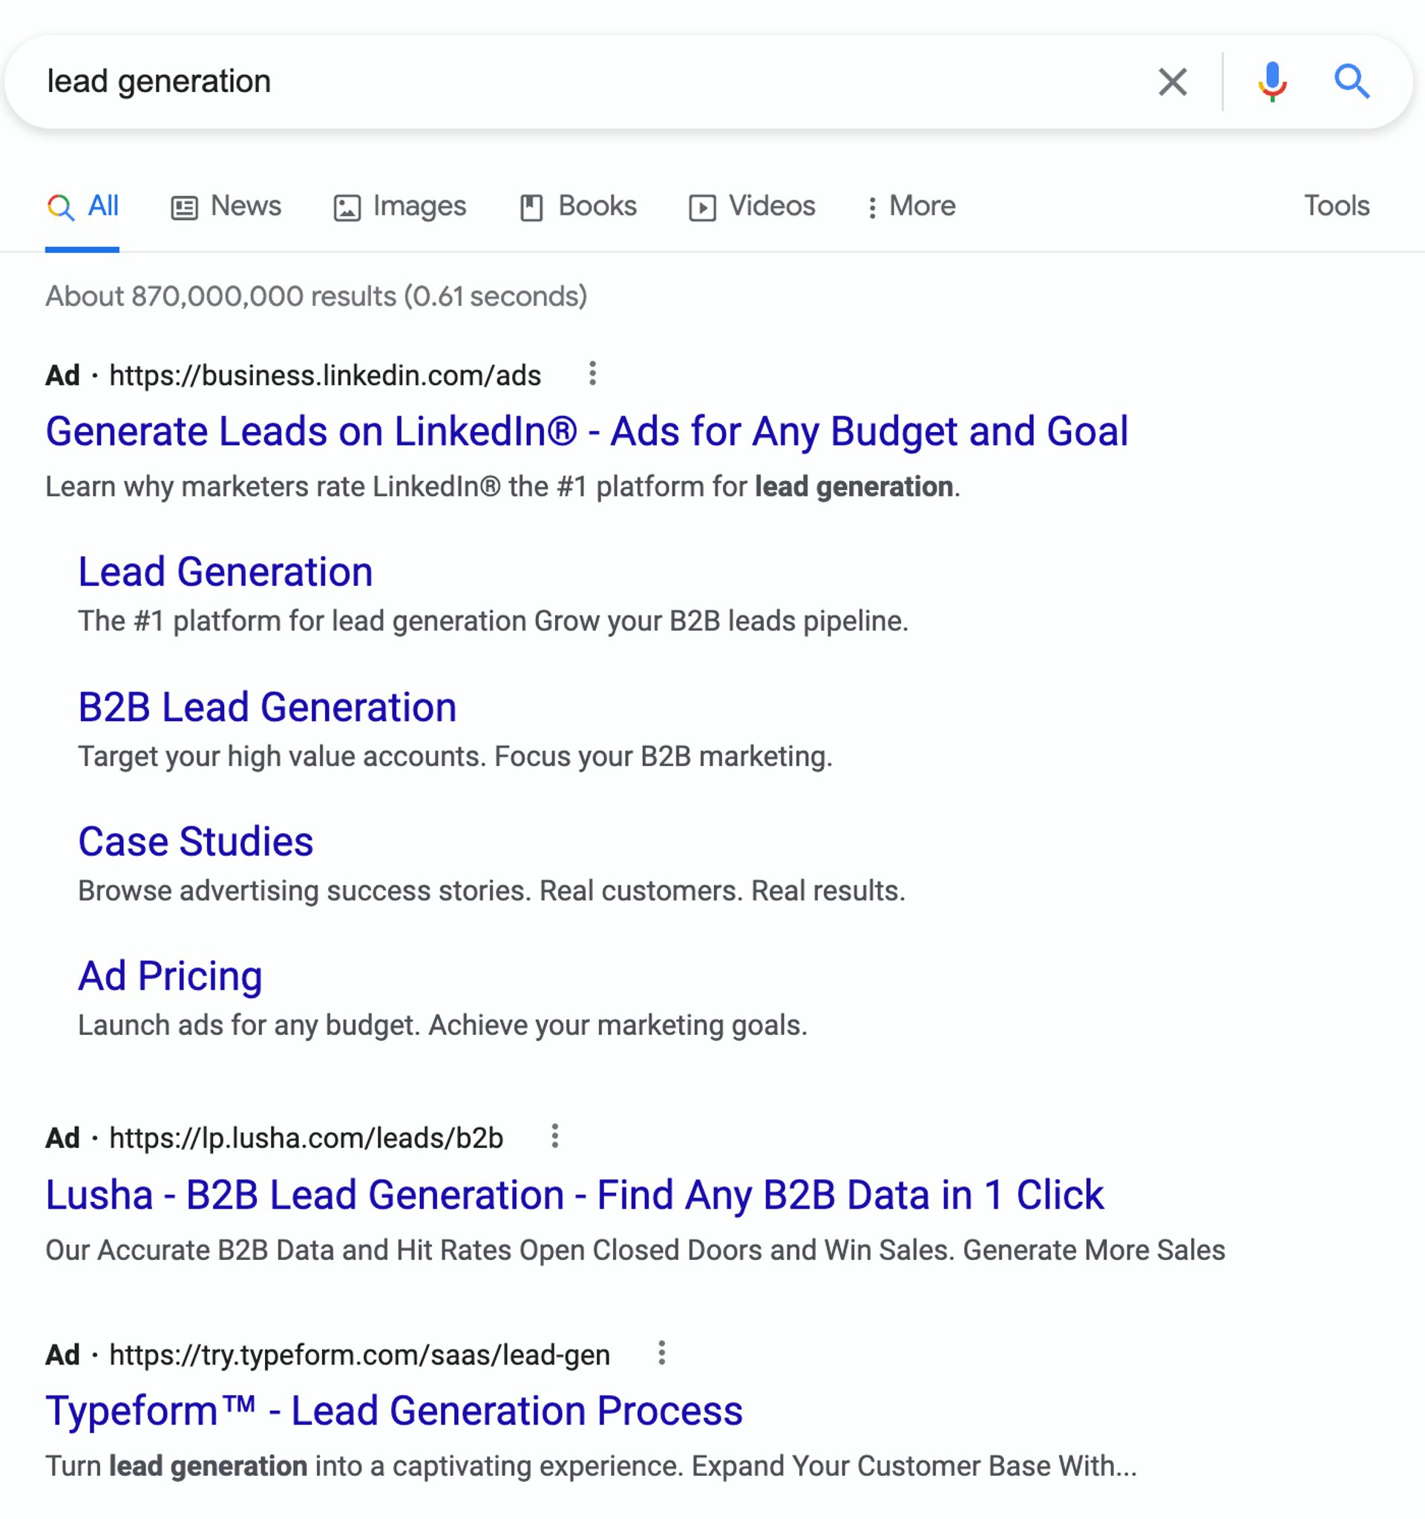Open the Tools options
Image resolution: width=1425 pixels, height=1519 pixels.
pos(1336,206)
